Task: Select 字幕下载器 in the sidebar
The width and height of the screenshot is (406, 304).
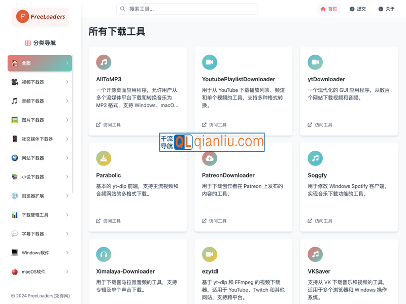Action: 33,234
